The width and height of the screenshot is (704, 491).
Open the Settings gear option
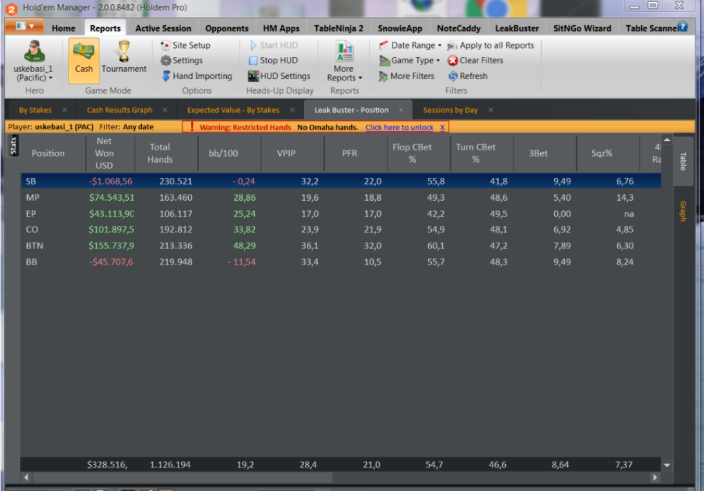[182, 60]
